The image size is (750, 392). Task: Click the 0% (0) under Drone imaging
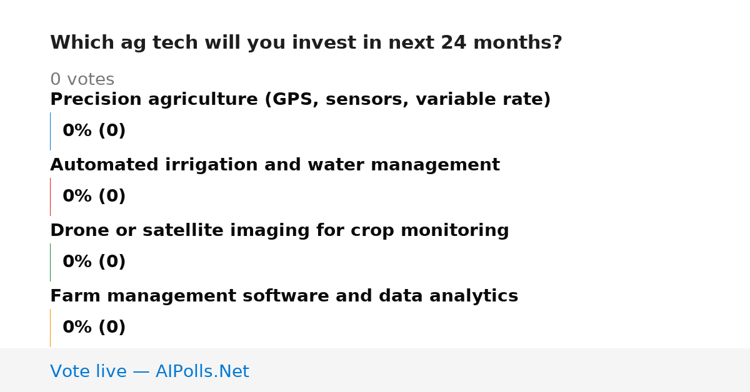[x=94, y=262]
